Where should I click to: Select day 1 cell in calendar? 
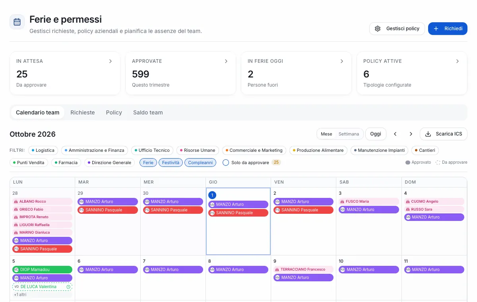coord(238,221)
